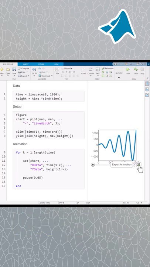Switch to the INSERT tab
Image resolution: width=150 pixels, height=267 pixels.
[25, 64]
